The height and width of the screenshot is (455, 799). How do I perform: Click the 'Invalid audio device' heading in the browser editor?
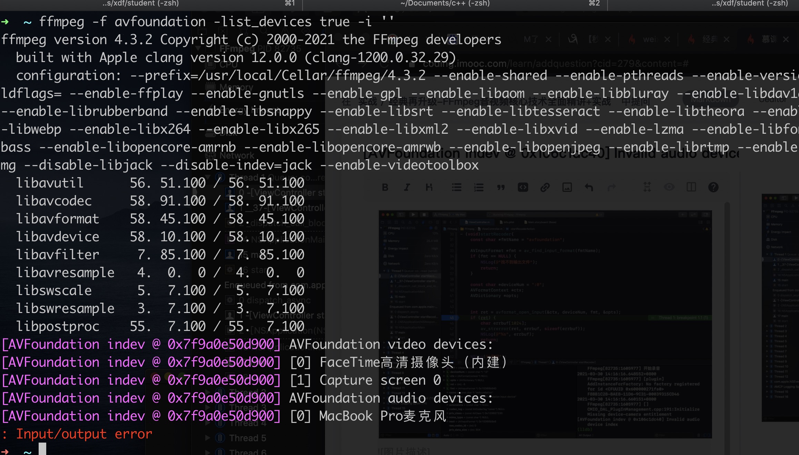click(x=551, y=153)
